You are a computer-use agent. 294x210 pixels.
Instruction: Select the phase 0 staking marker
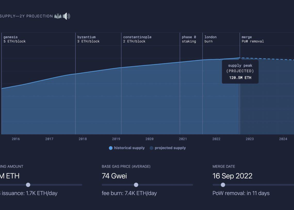(x=189, y=39)
